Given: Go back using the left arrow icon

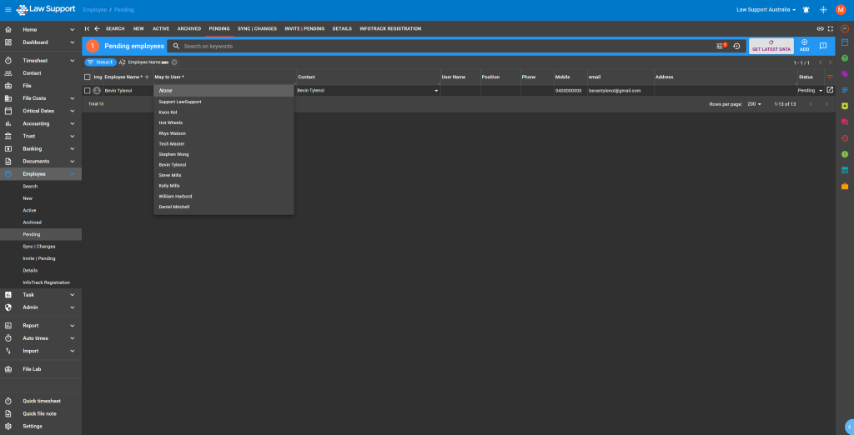Looking at the screenshot, I should (x=97, y=28).
